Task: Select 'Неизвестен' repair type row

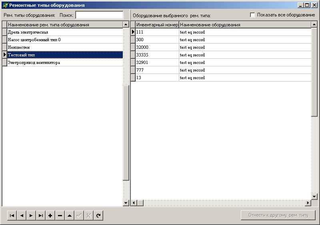Action: pos(65,47)
